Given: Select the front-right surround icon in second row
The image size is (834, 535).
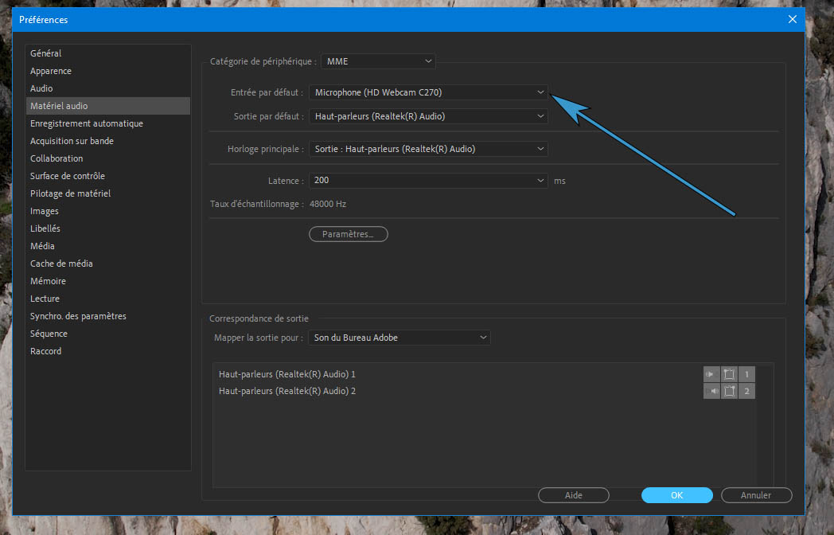Looking at the screenshot, I should pos(729,391).
